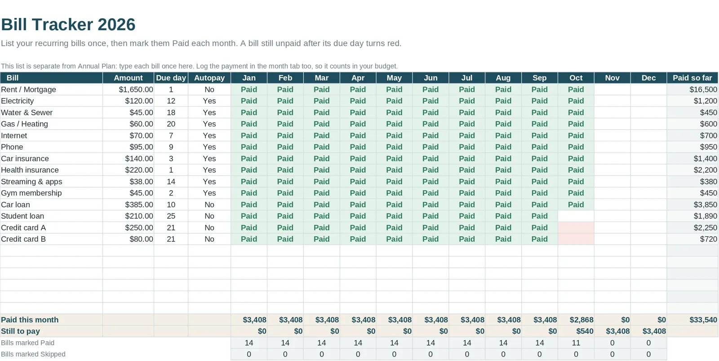Select the Autopay "No" for Car loan
This screenshot has height=361, width=719.
[x=209, y=204]
